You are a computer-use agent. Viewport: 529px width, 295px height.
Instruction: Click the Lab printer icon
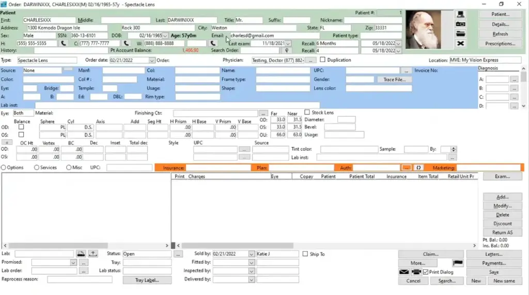[x=81, y=254]
